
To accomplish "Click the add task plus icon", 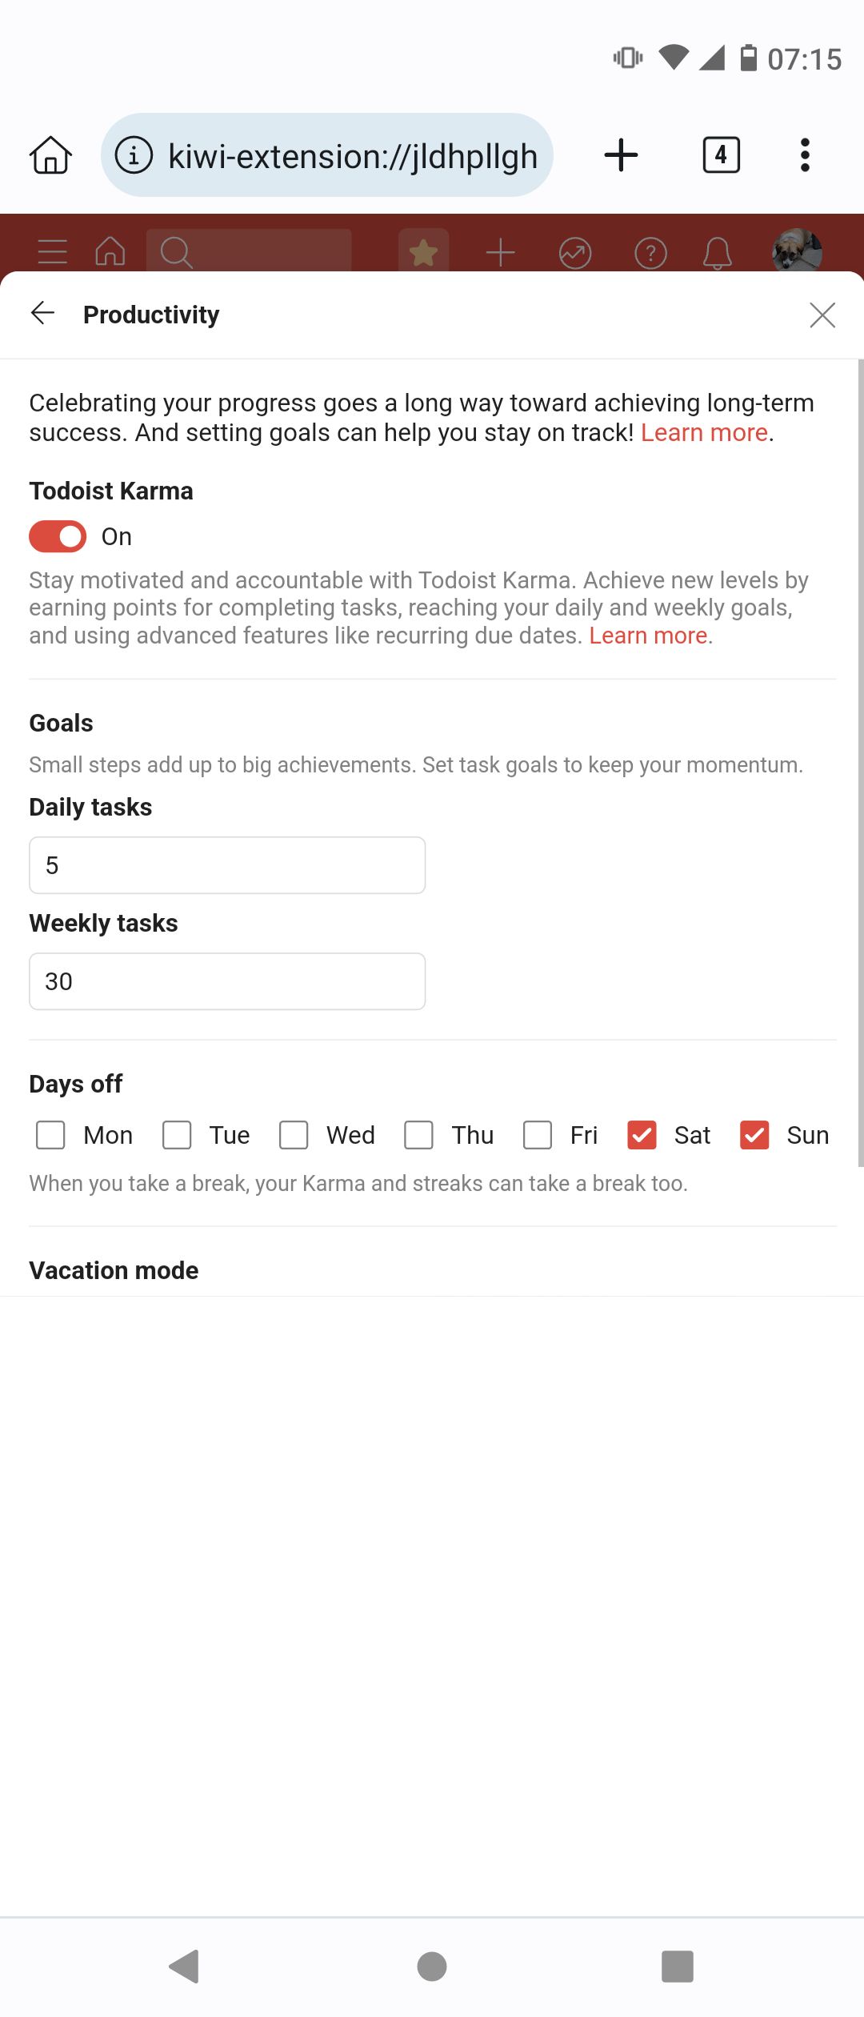I will click(499, 252).
